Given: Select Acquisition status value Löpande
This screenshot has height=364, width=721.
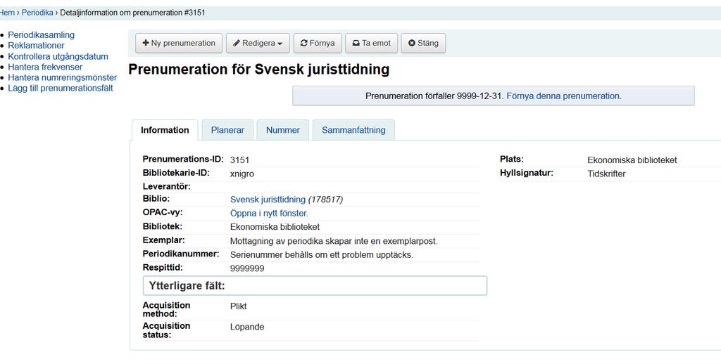Looking at the screenshot, I should coord(247,327).
